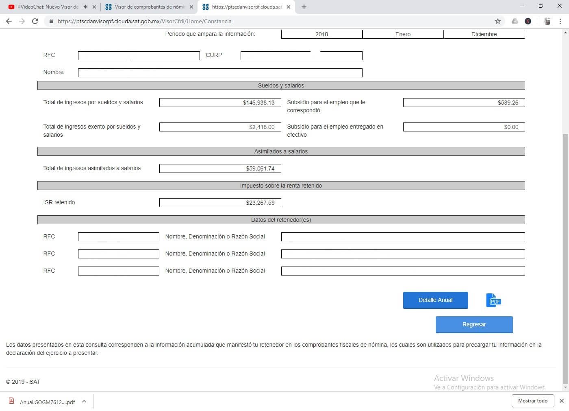Close the VideoChat tab
The image size is (569, 411).
tap(94, 7)
